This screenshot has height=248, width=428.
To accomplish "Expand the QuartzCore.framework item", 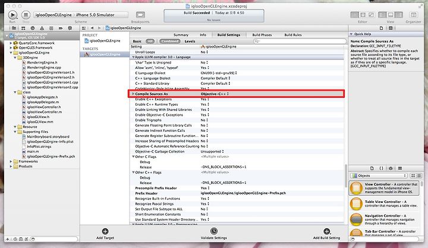I will 11,43.
